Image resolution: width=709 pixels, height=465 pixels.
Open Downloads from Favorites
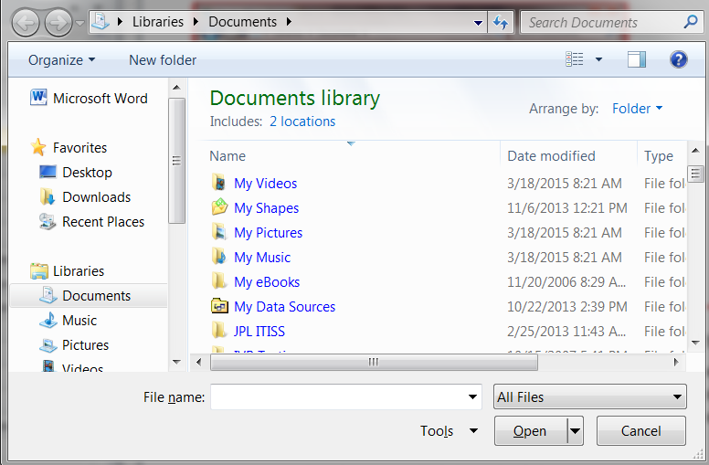coord(96,197)
